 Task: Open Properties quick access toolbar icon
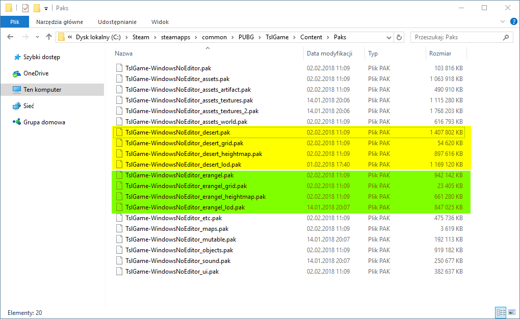[25, 8]
